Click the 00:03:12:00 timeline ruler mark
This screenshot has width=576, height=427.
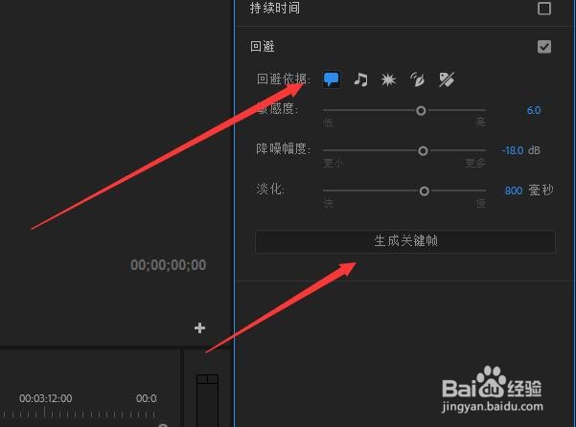pos(46,398)
